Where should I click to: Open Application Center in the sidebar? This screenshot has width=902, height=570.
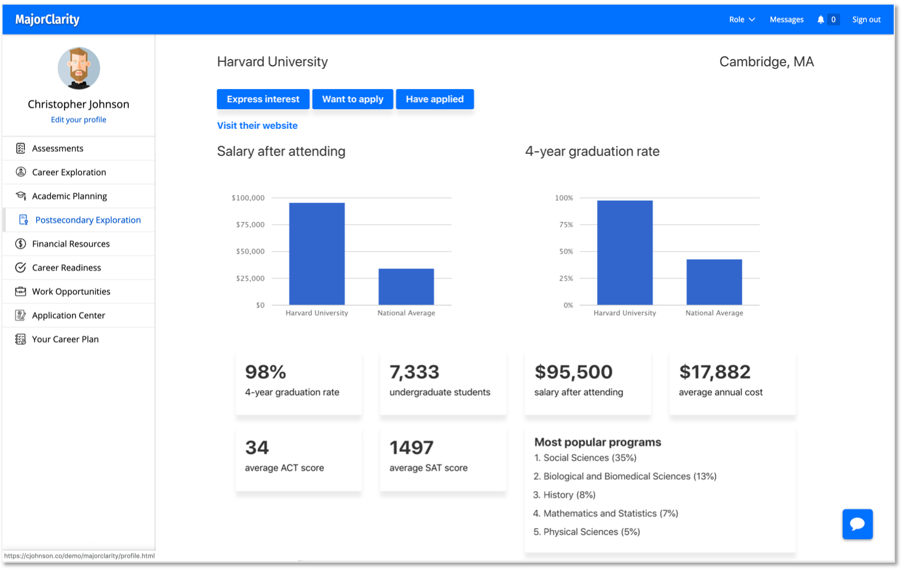click(x=79, y=315)
